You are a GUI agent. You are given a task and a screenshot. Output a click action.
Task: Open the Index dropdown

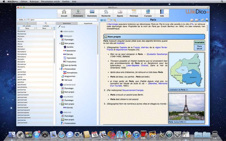point(22,19)
